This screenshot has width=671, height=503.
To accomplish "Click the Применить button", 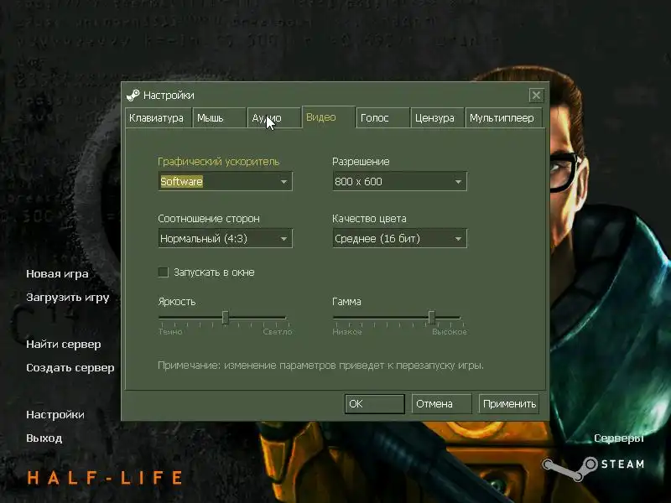I will pos(508,404).
